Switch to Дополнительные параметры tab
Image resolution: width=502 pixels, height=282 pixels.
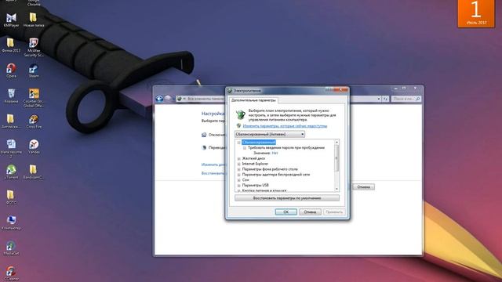(x=253, y=100)
